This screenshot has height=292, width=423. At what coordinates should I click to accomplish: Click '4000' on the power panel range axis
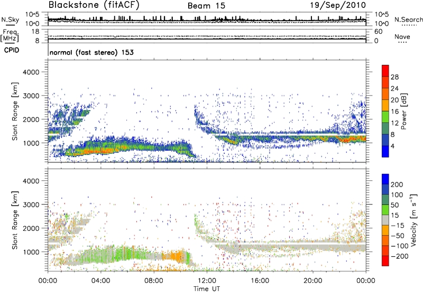point(31,72)
